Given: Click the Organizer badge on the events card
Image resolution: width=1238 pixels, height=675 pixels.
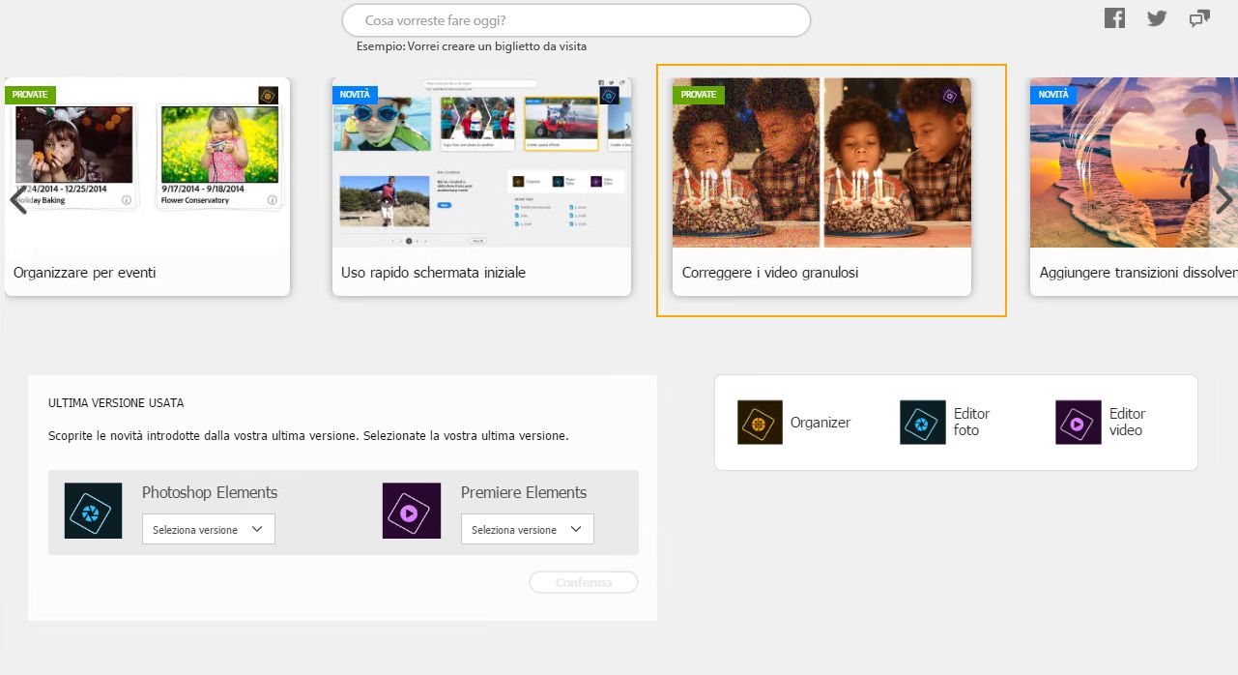Looking at the screenshot, I should tap(269, 95).
